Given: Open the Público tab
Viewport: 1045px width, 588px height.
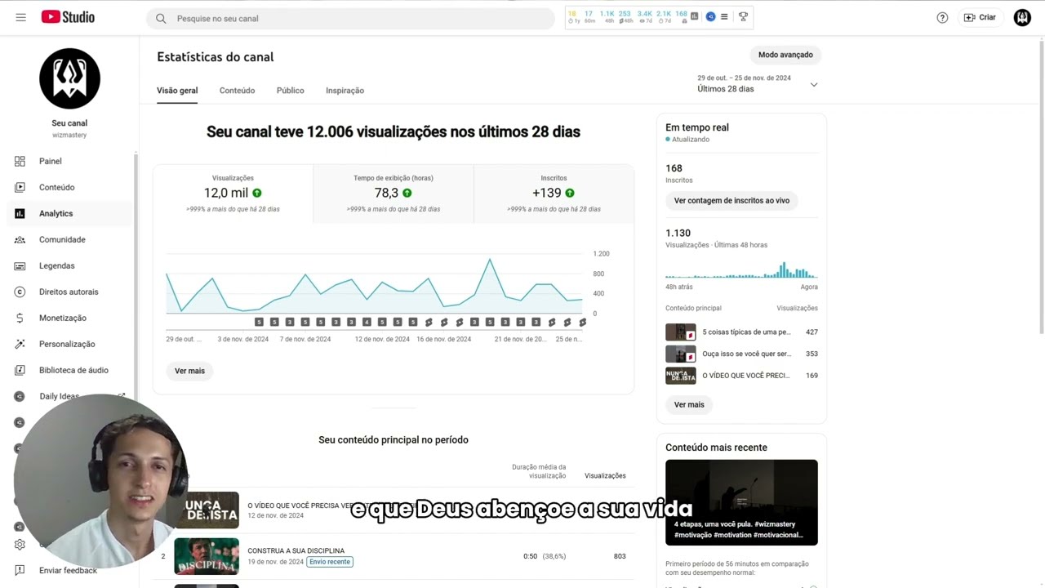Looking at the screenshot, I should pos(290,91).
